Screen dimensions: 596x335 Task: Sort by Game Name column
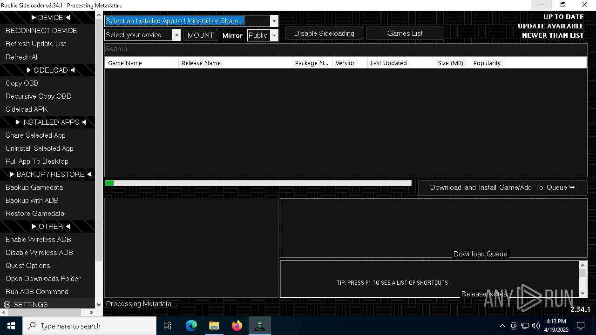click(x=142, y=63)
